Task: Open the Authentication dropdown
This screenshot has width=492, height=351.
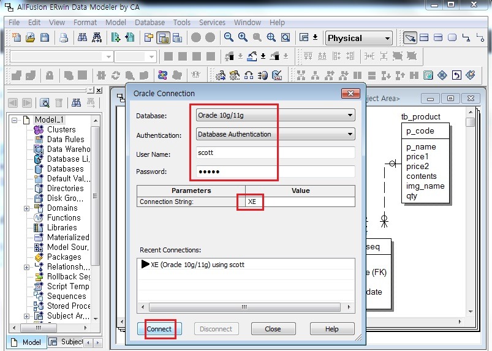Action: (350, 134)
